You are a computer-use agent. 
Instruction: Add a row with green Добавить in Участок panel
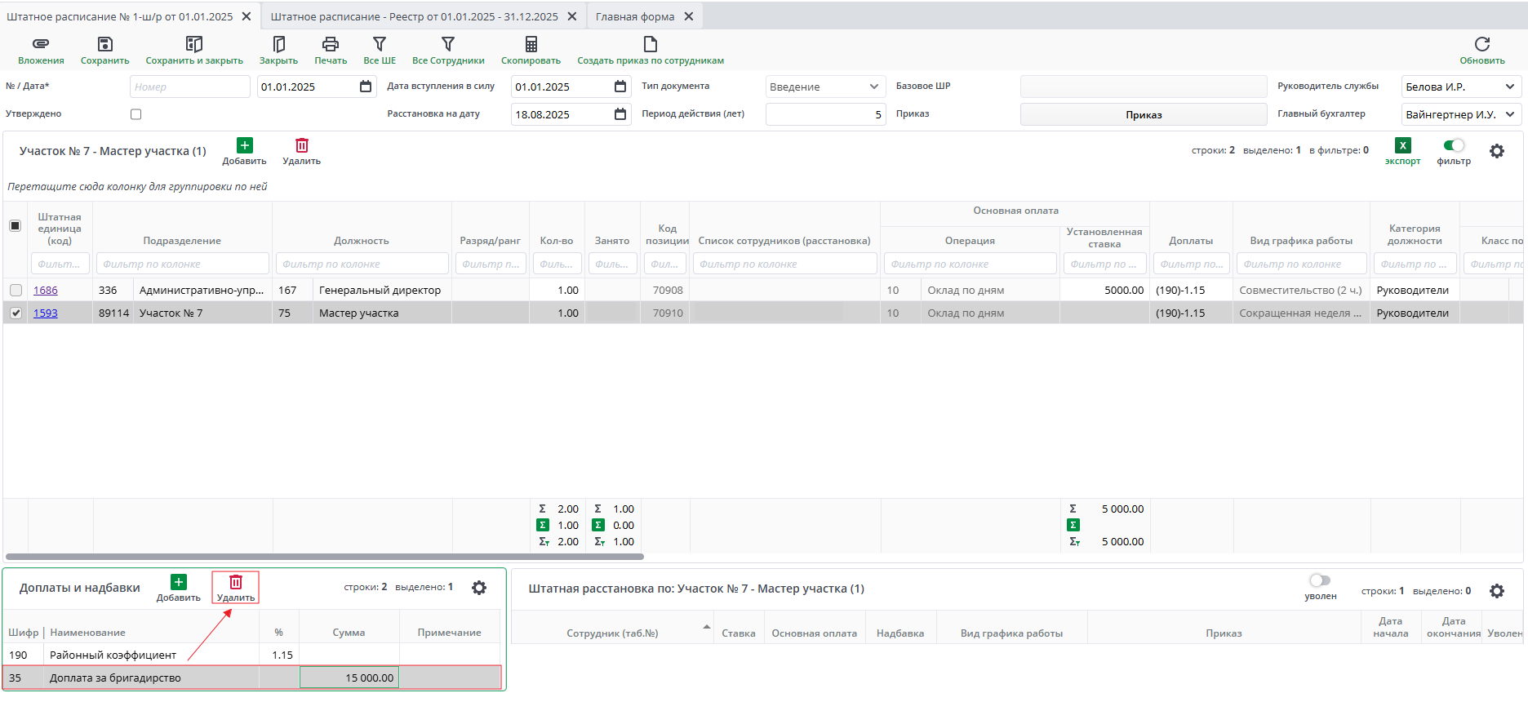[x=245, y=145]
